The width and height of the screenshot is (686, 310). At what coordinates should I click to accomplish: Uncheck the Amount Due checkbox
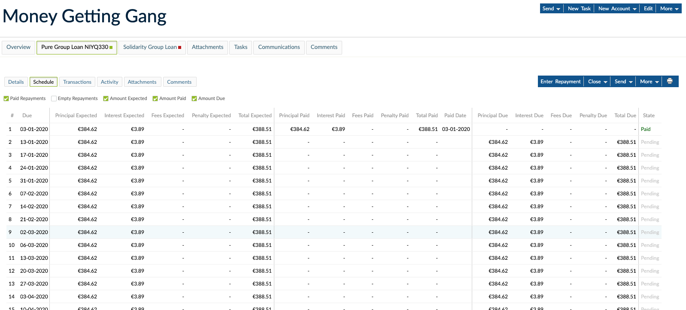(194, 99)
